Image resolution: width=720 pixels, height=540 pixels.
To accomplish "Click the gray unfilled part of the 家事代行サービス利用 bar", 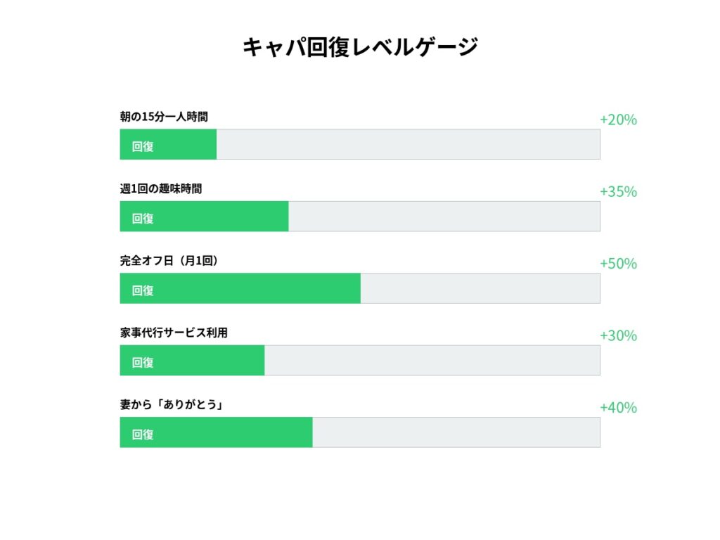I will (432, 361).
